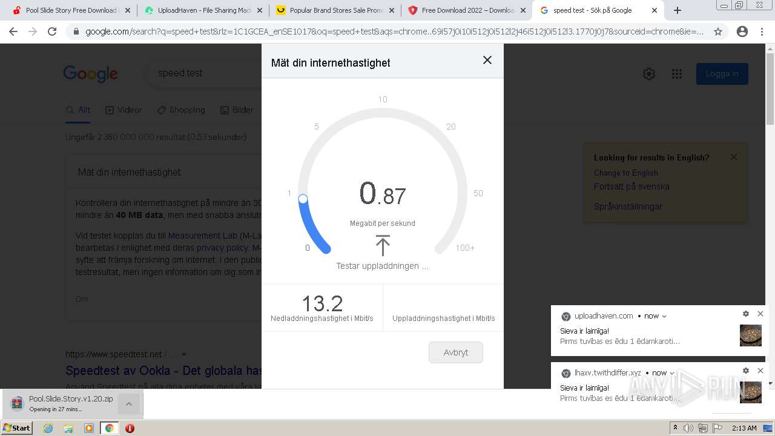Click Chrome taskbar icon

pos(109,428)
